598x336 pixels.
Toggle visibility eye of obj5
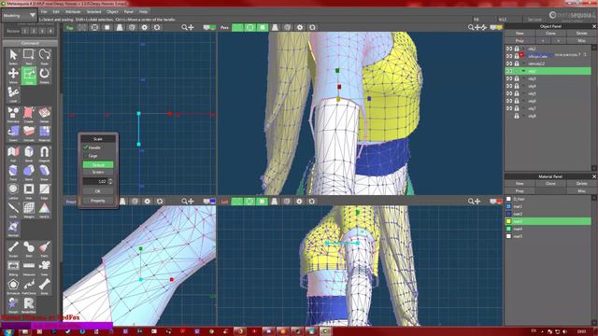[x=509, y=93]
